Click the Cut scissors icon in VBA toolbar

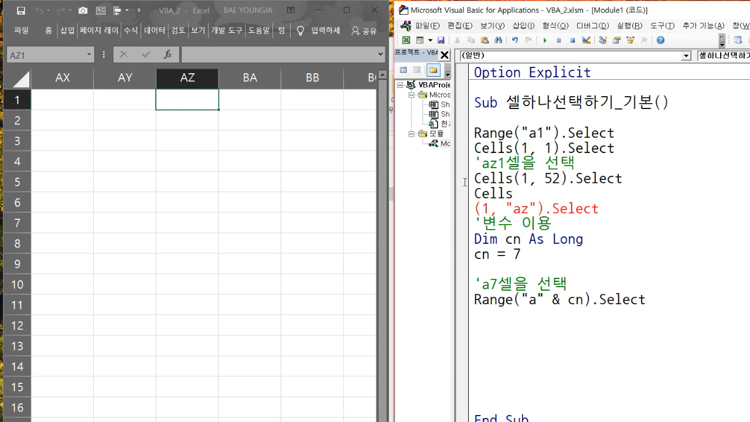458,40
